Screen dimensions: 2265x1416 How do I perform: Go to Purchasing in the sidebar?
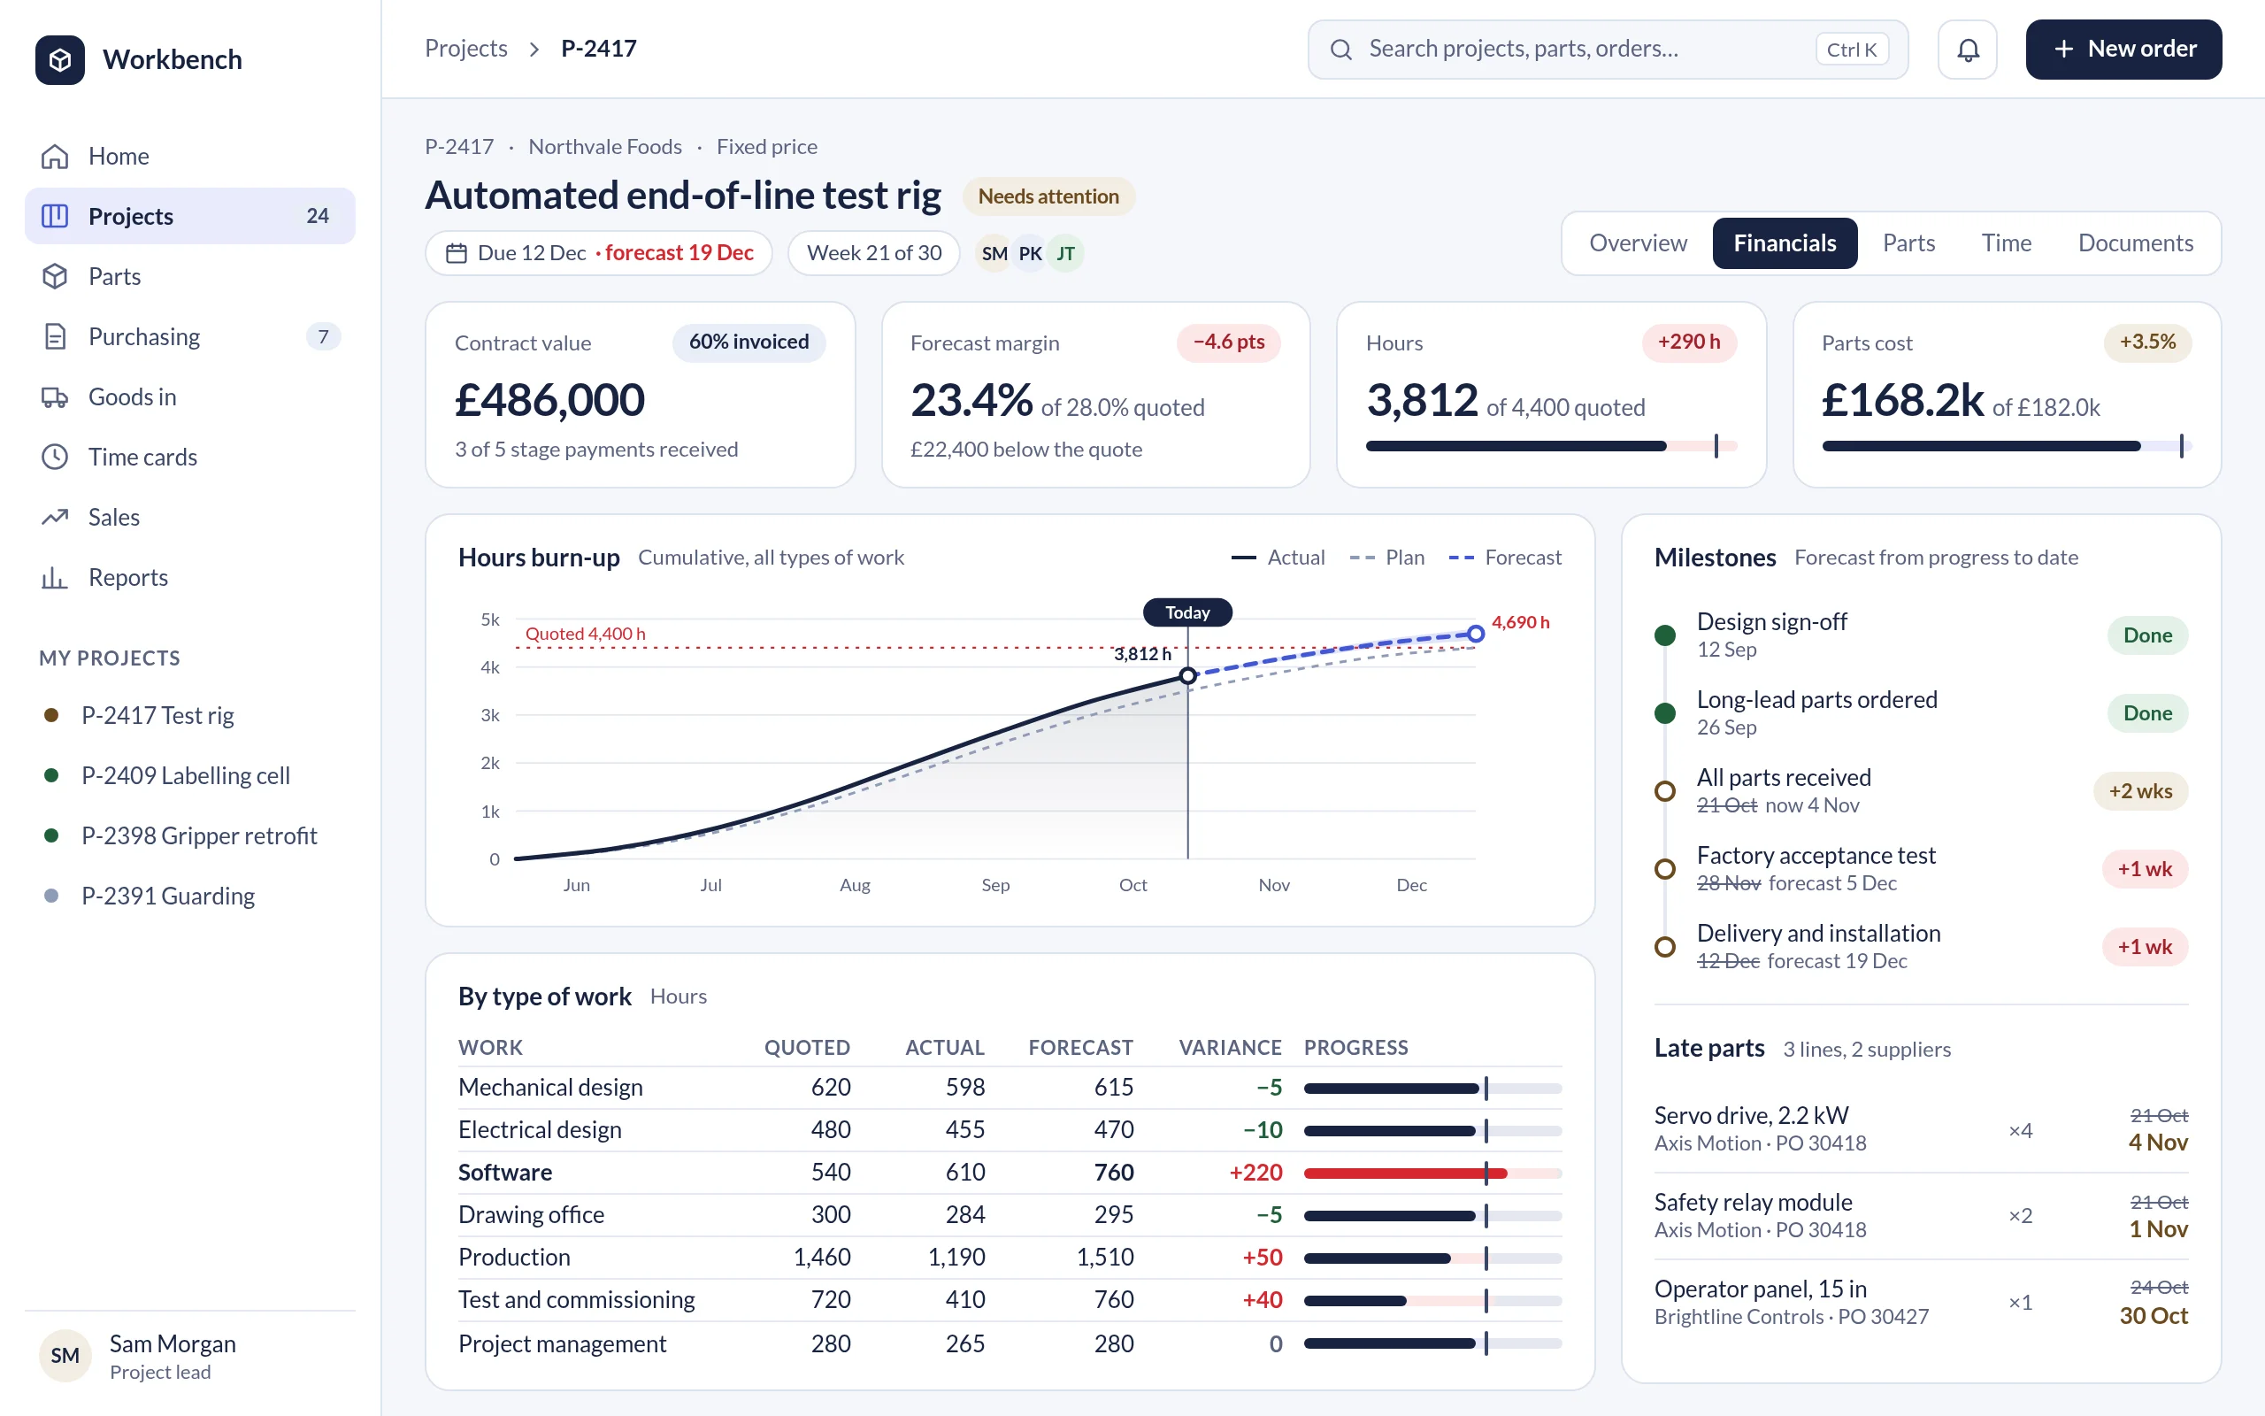[190, 336]
